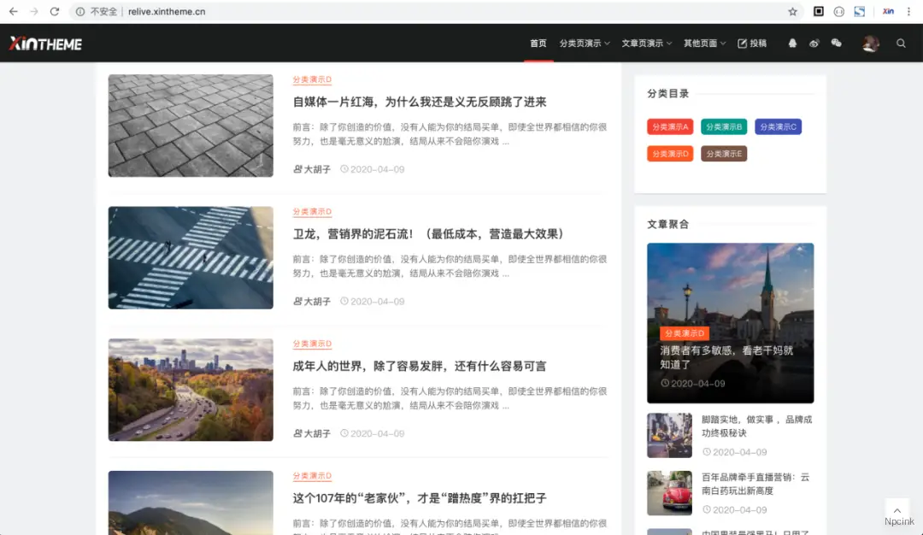This screenshot has width=923, height=535.
Task: Click the 投稿 submit button
Action: pos(752,43)
